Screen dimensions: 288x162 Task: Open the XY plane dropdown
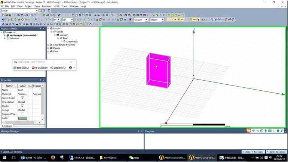coord(59,19)
